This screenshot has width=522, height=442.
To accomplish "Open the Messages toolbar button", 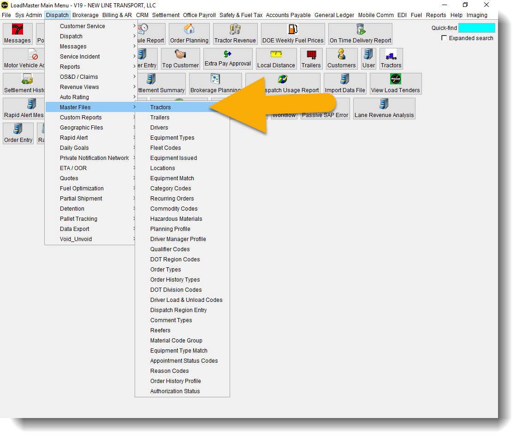I will coord(18,34).
